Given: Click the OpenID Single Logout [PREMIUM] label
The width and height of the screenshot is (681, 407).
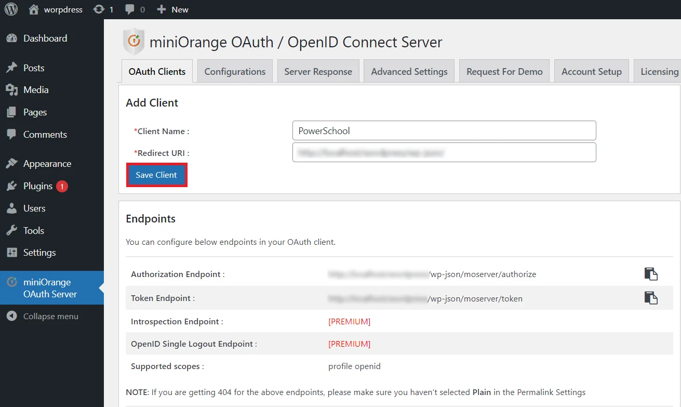Looking at the screenshot, I should tap(349, 344).
